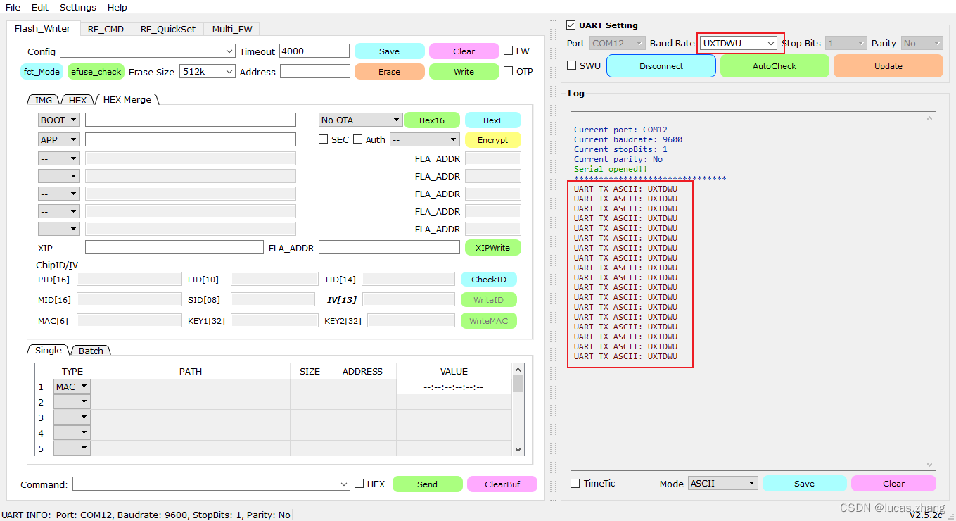
Task: Open the Settings menu
Action: coord(77,7)
